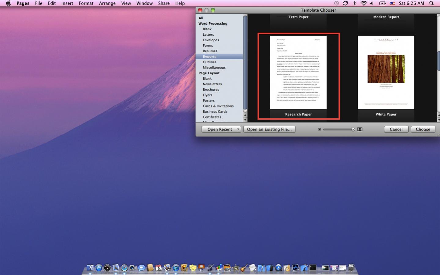Click the Bluetooth menu bar icon
This screenshot has height=275, width=440.
pos(355,3)
